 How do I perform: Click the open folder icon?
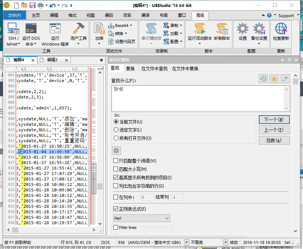click(x=24, y=5)
